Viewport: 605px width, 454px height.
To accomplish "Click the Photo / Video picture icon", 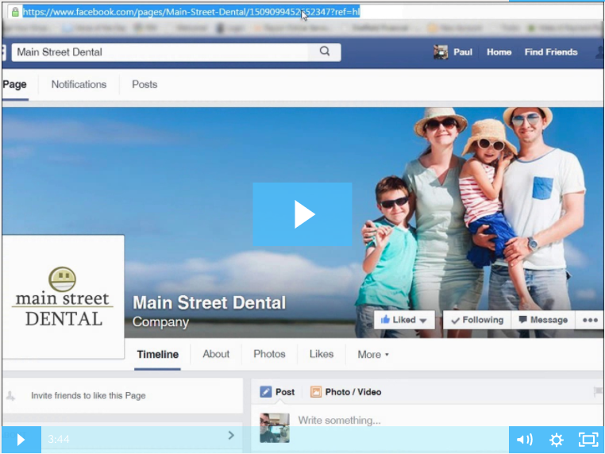I will coord(316,392).
